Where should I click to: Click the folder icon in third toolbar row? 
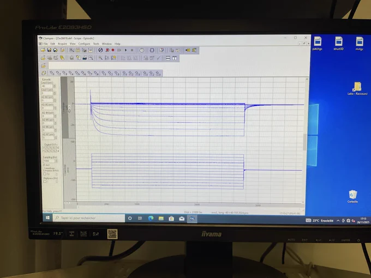(43, 65)
